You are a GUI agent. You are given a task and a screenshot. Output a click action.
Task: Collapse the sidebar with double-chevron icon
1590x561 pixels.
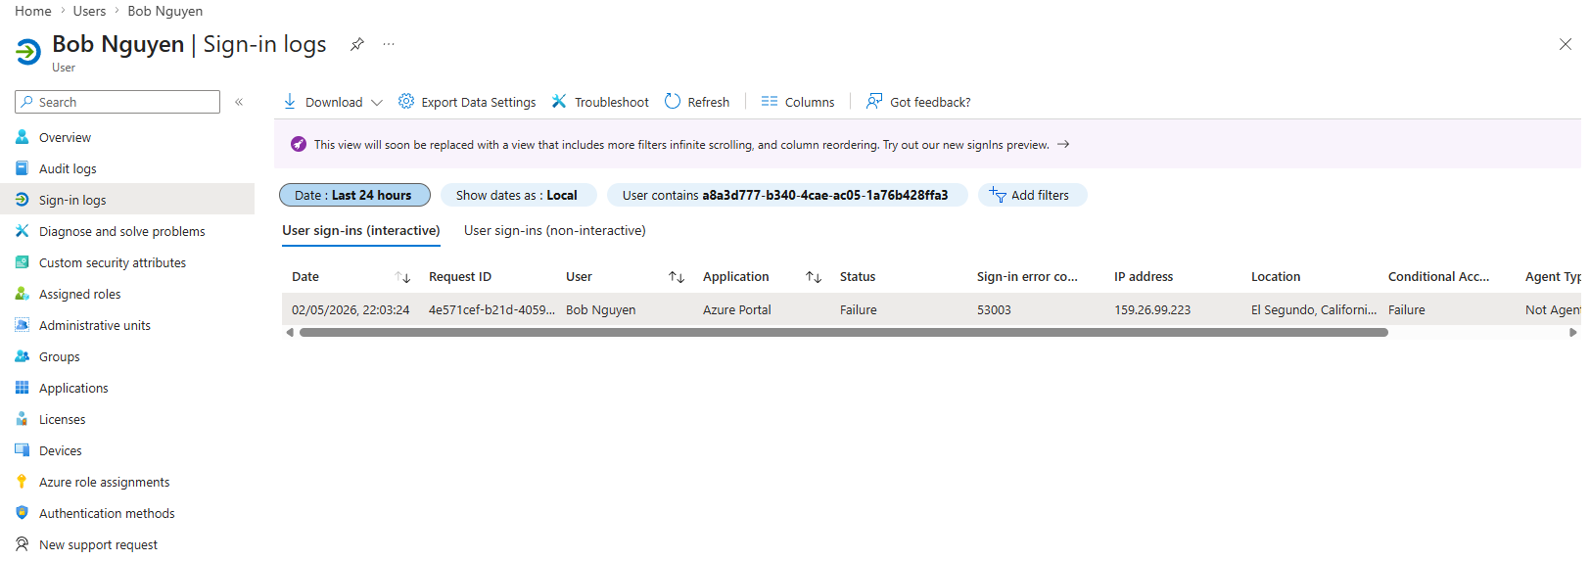pyautogui.click(x=239, y=102)
